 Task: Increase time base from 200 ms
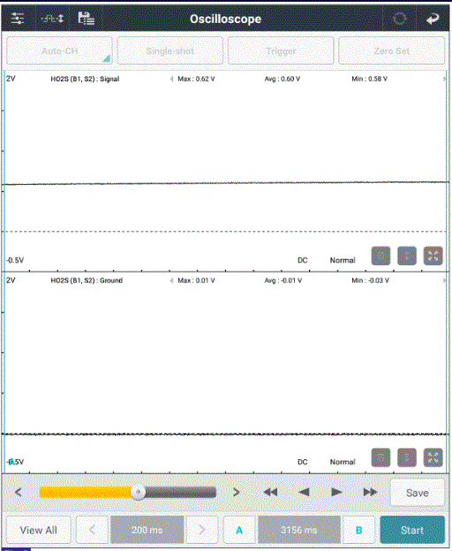pyautogui.click(x=202, y=530)
